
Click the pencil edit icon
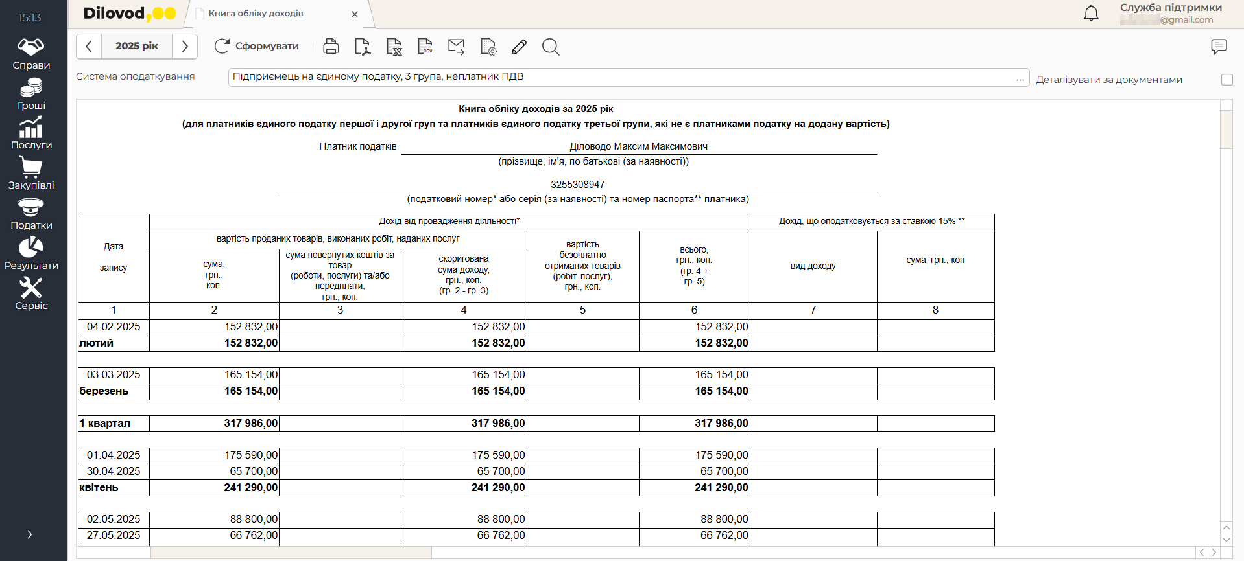click(x=519, y=47)
